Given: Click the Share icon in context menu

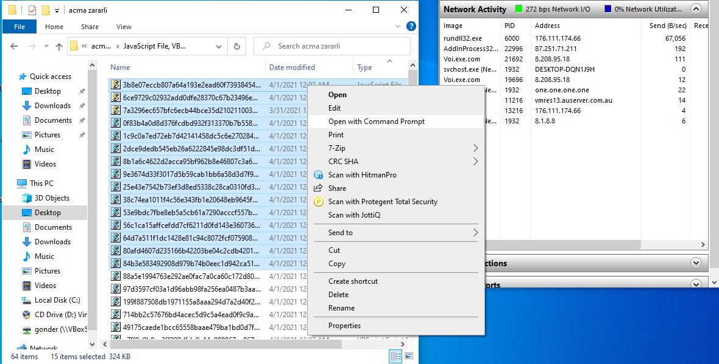Looking at the screenshot, I should click(318, 188).
